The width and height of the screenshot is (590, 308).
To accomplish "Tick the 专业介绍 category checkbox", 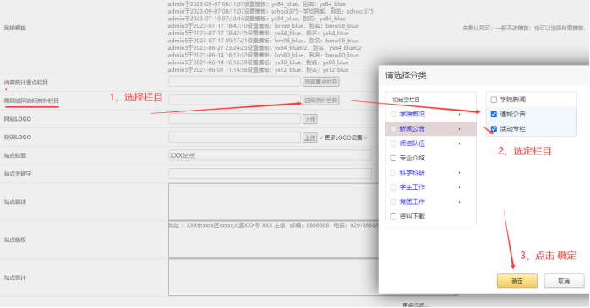I will coord(393,158).
